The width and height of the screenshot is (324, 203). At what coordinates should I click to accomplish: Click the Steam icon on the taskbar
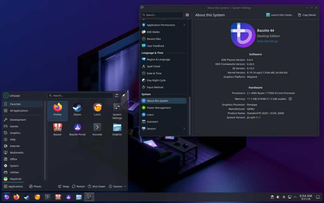point(27,197)
